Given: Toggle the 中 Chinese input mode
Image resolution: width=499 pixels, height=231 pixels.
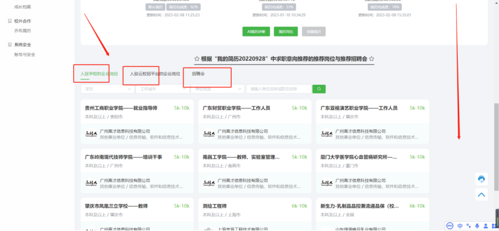Looking at the screenshot, I should point(460,226).
